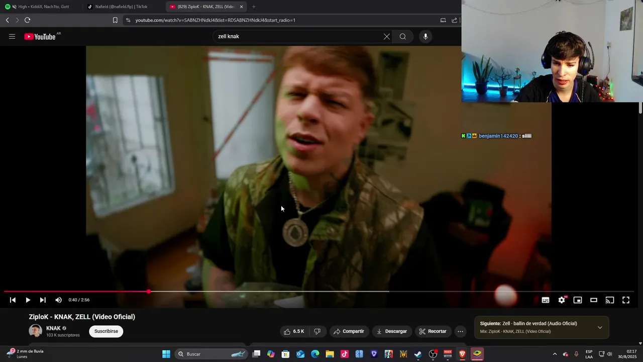Play the paused video
The height and width of the screenshot is (362, 643).
tap(28, 300)
